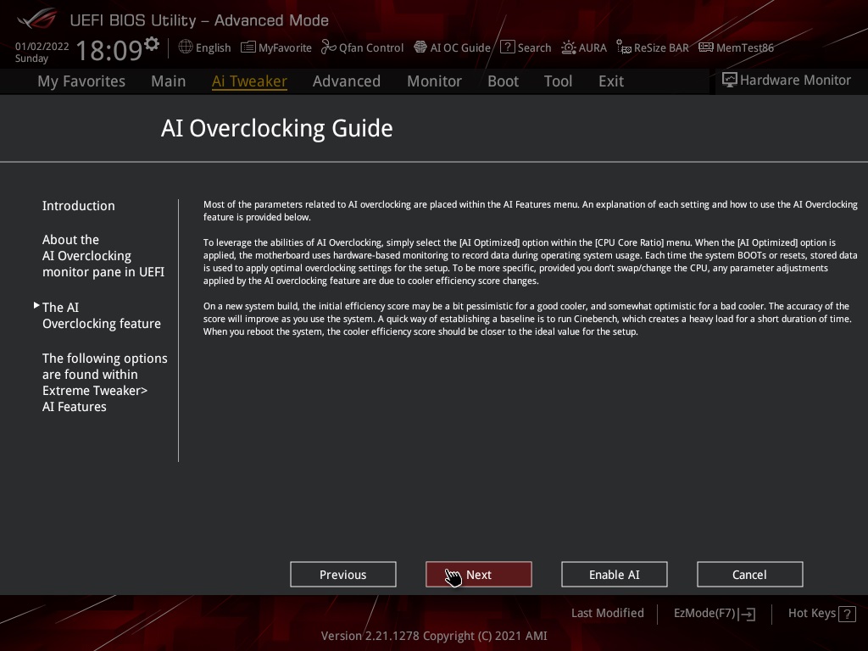868x651 pixels.
Task: Click the Enable AI button
Action: (x=614, y=575)
